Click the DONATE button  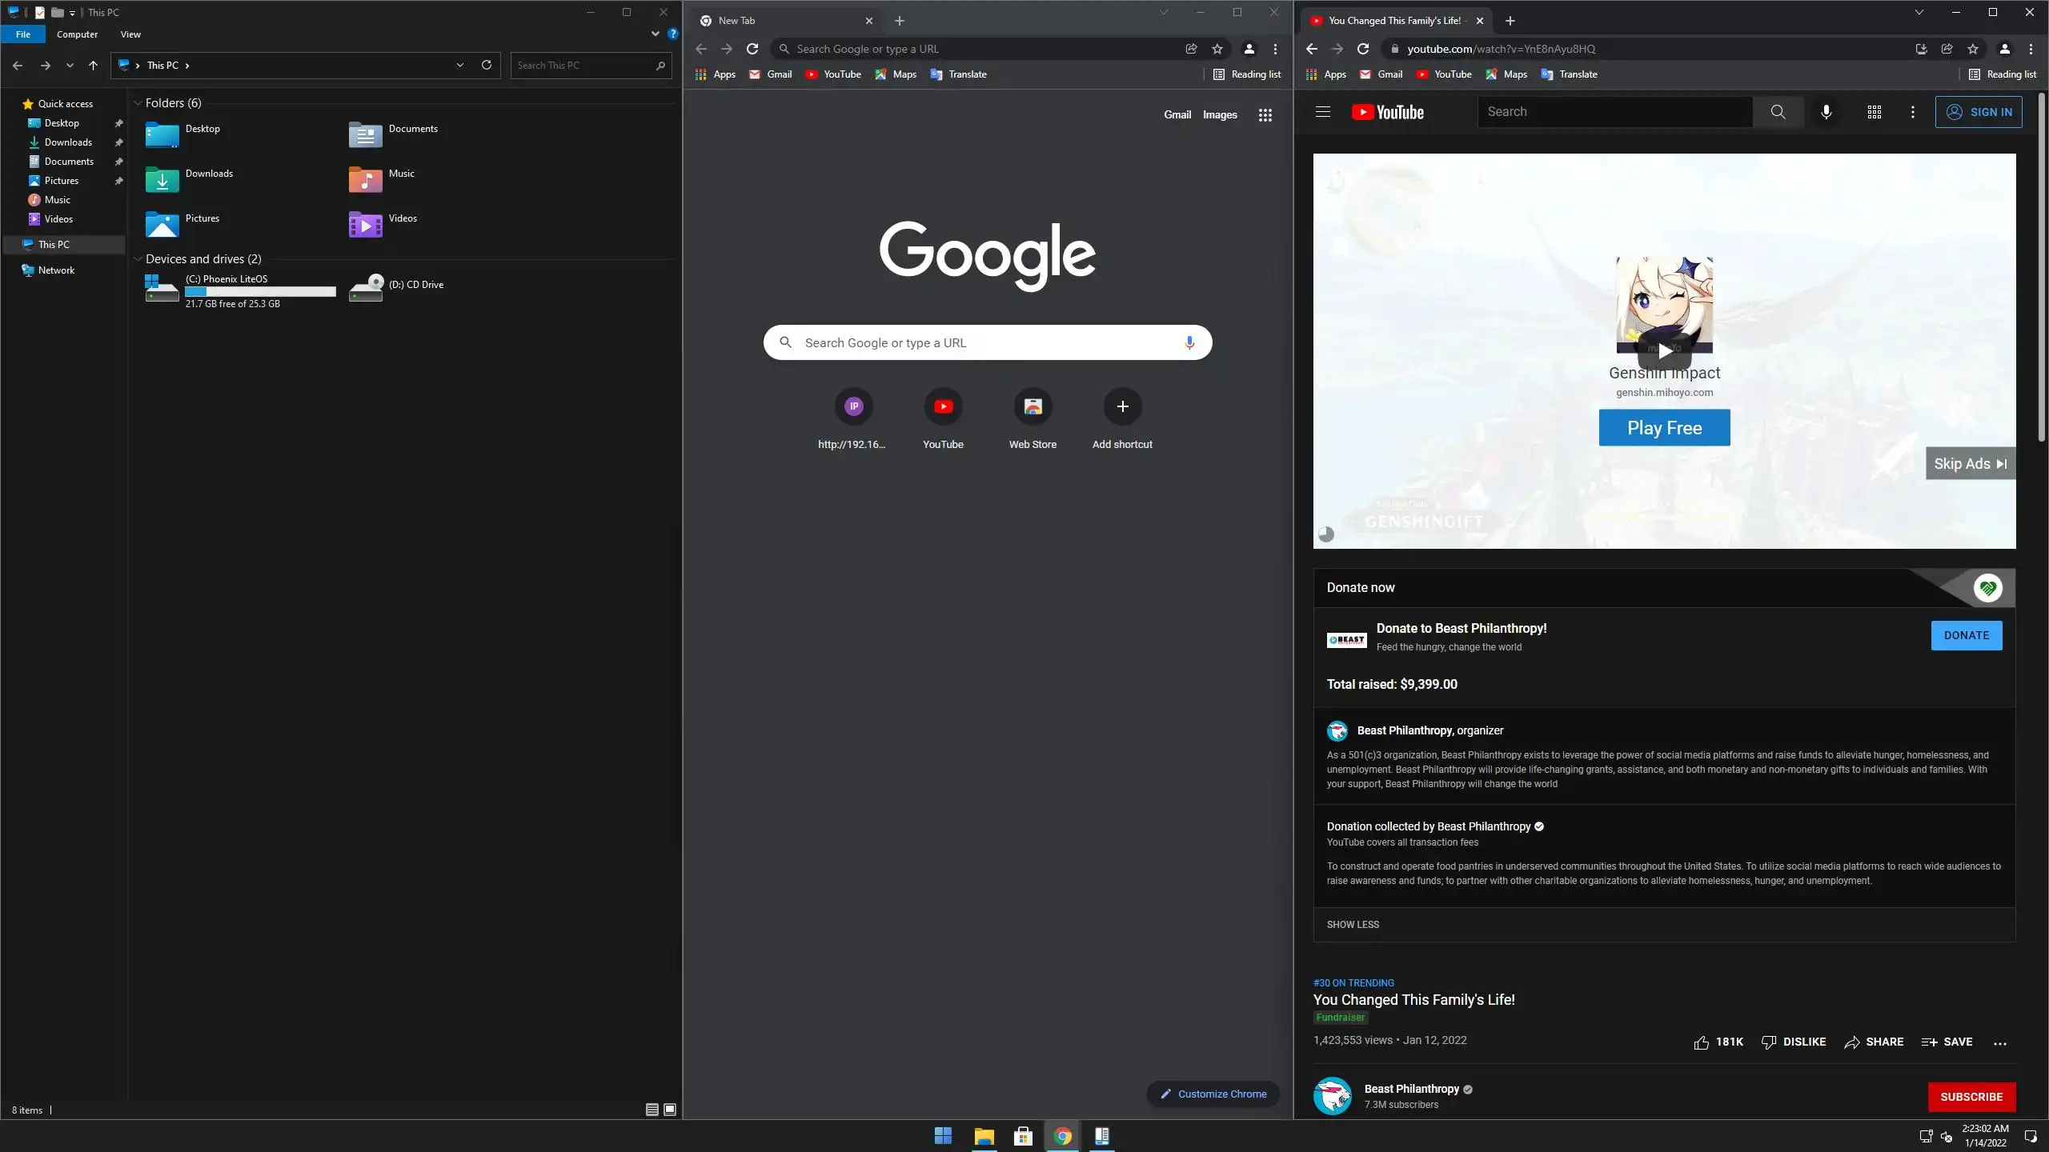pyautogui.click(x=1966, y=635)
